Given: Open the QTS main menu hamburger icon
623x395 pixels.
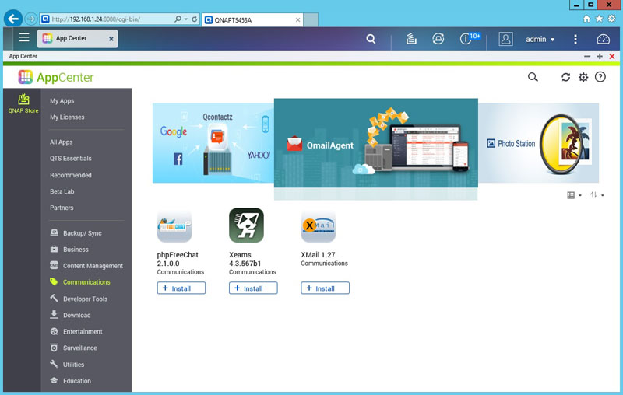Looking at the screenshot, I should (24, 37).
